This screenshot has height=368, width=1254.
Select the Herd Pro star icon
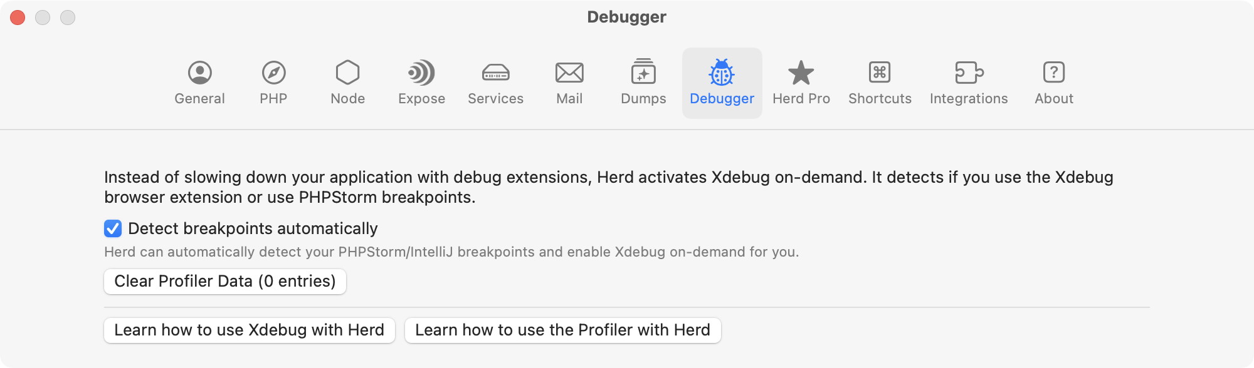click(x=801, y=73)
